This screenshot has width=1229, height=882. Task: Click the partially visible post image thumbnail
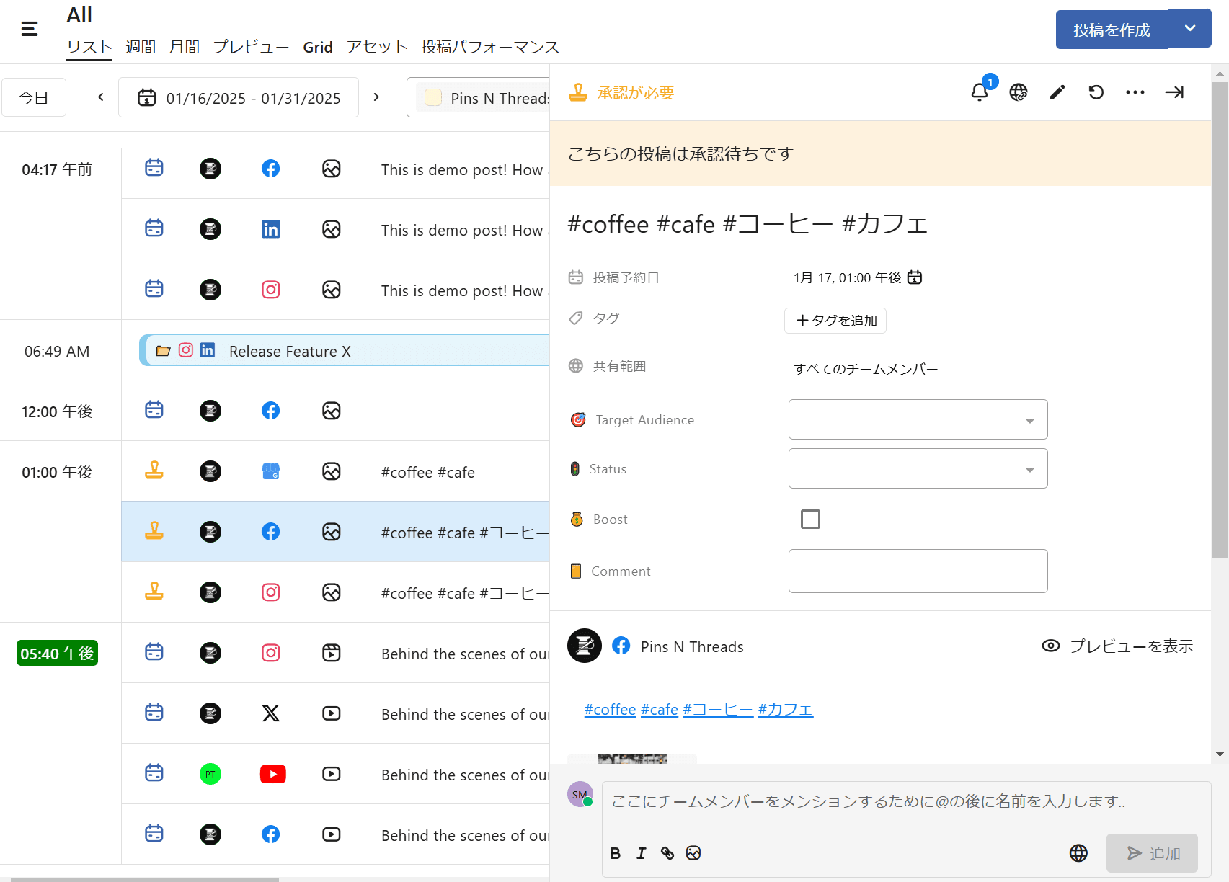632,759
